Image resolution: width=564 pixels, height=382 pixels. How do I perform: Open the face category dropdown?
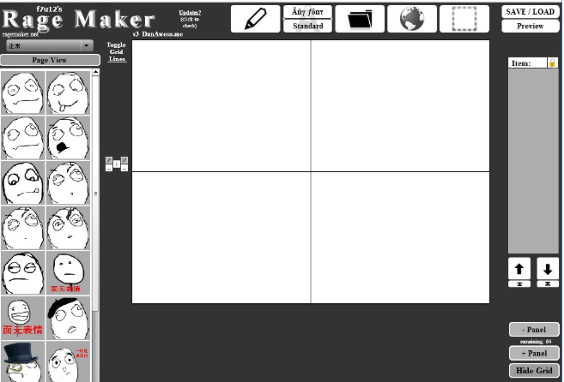click(50, 46)
